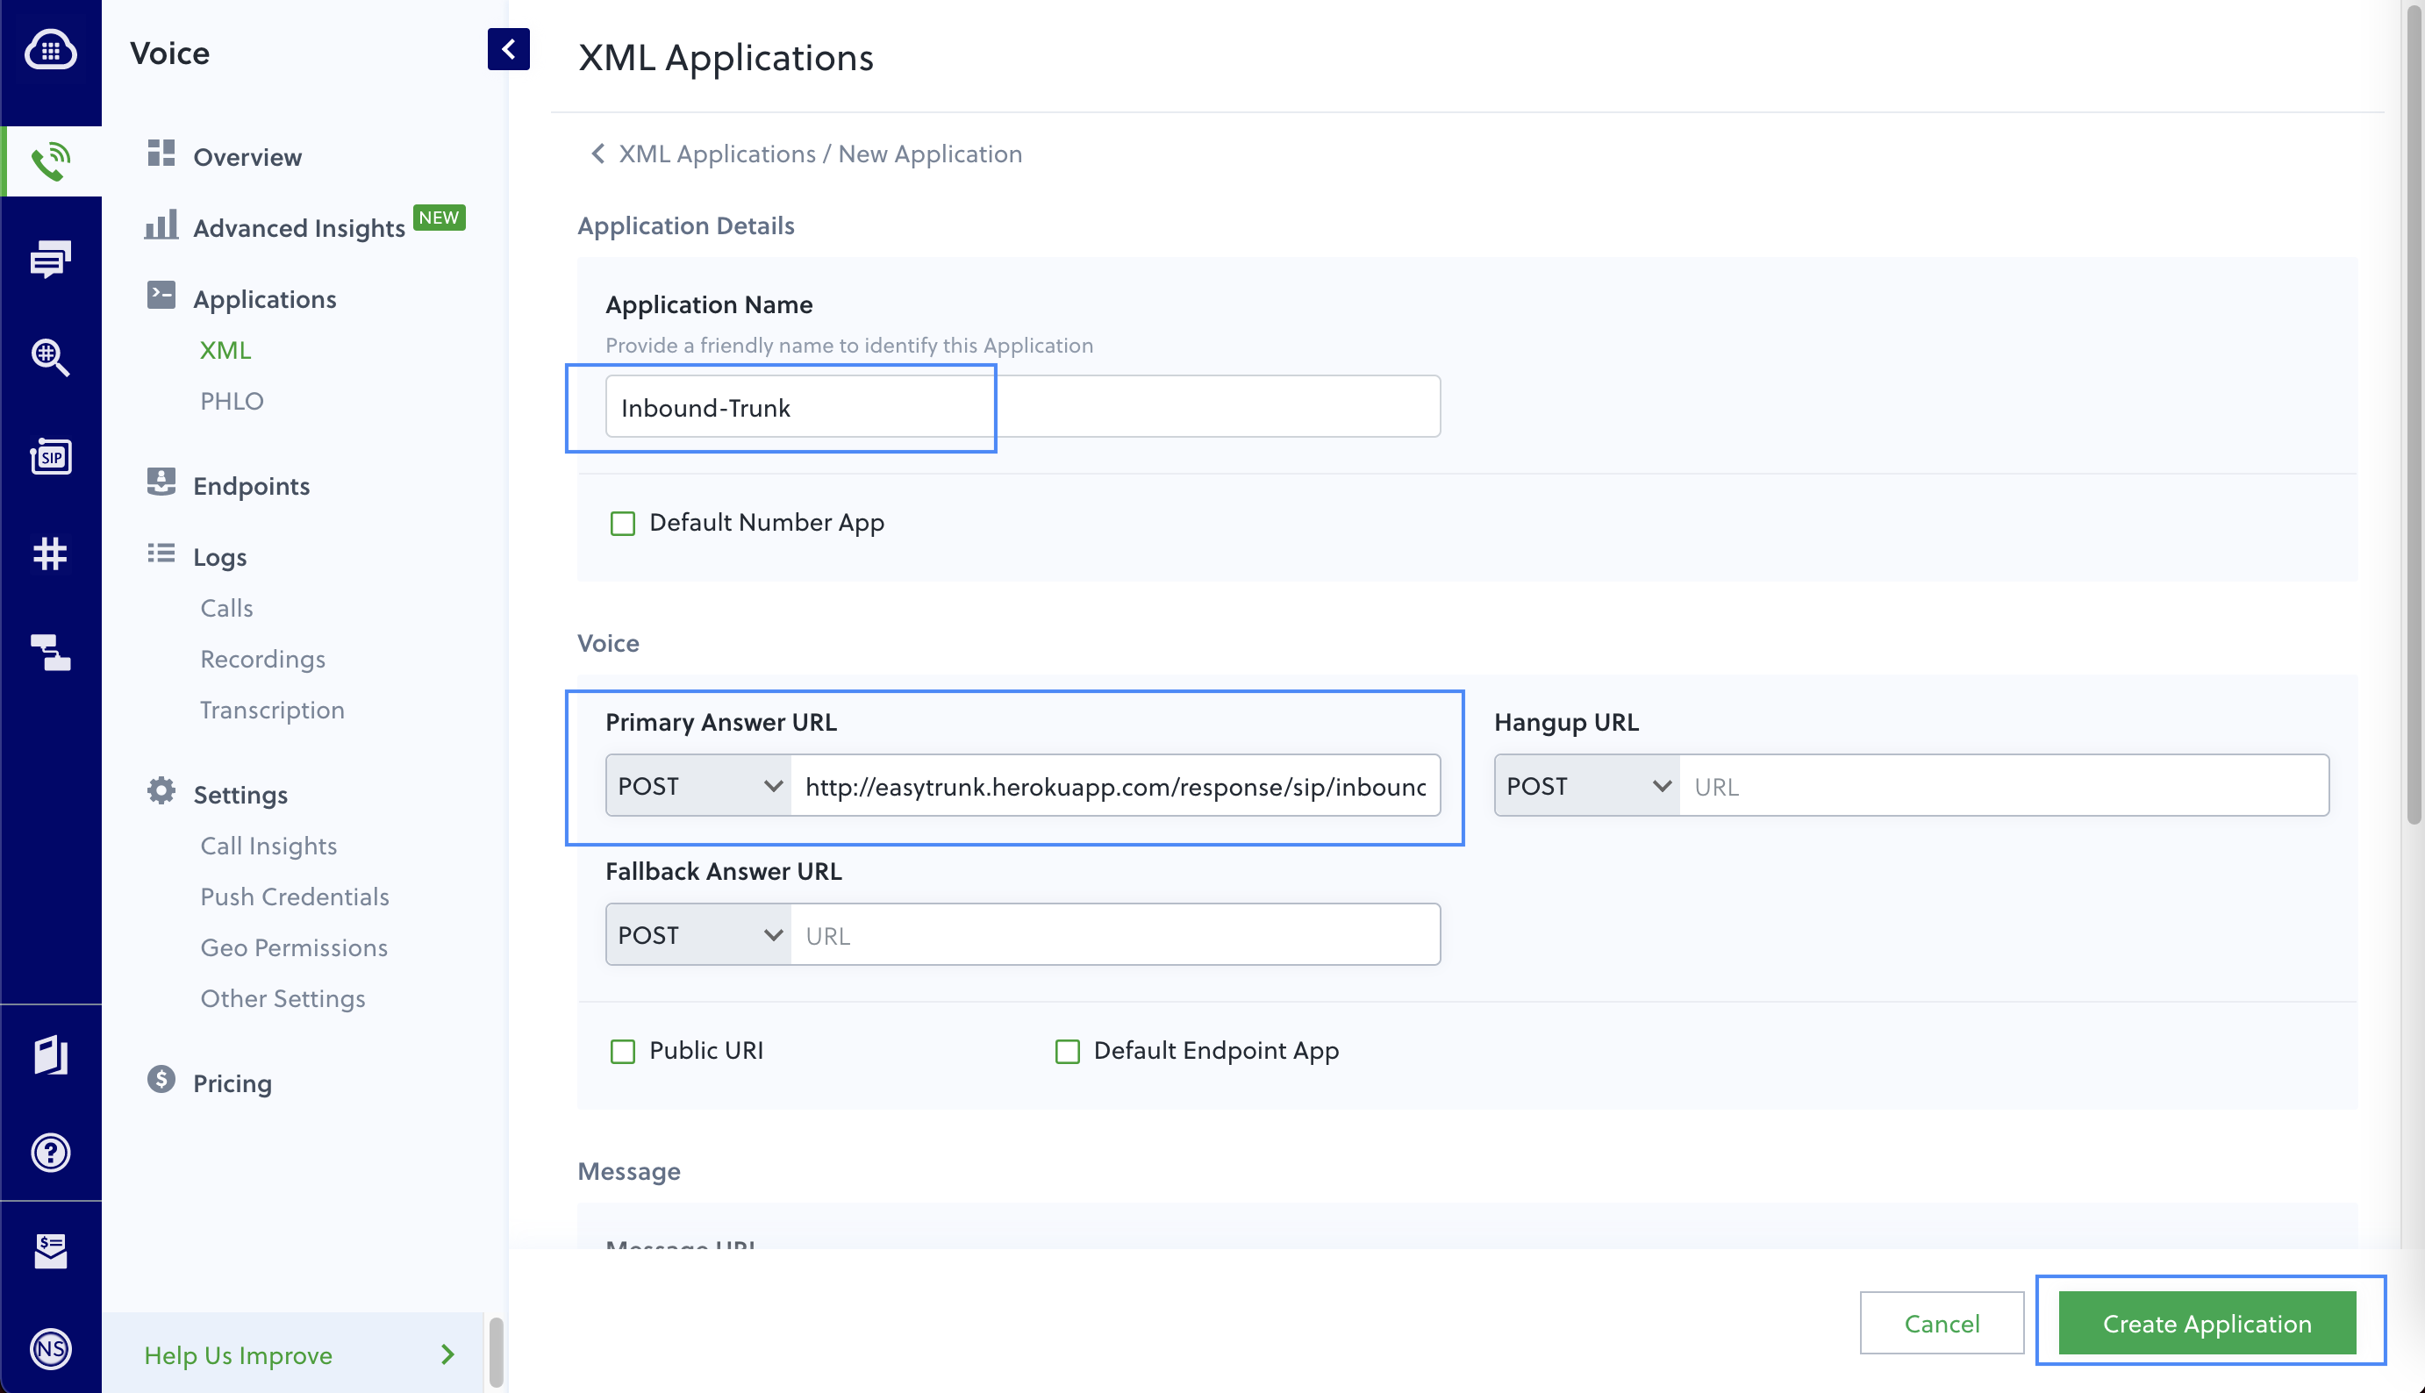
Task: Open the SIP trunking icon in sidebar
Action: click(51, 456)
